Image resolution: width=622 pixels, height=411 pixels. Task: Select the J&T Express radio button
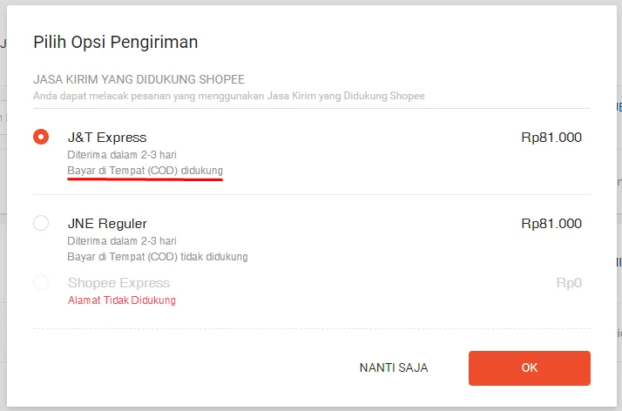tap(41, 138)
